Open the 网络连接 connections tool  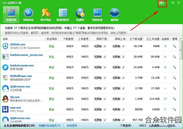point(97,14)
